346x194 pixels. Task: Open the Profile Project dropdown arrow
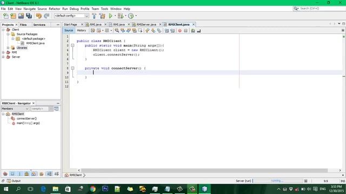click(x=136, y=16)
